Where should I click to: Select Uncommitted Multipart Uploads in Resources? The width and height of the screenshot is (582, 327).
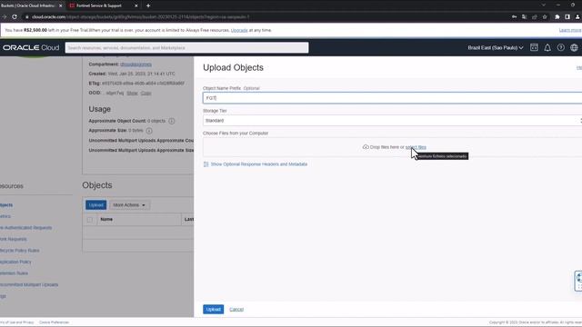29,284
